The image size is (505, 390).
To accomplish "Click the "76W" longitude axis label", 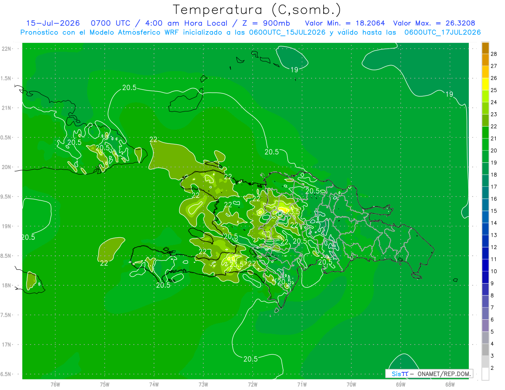I will click(55, 384).
